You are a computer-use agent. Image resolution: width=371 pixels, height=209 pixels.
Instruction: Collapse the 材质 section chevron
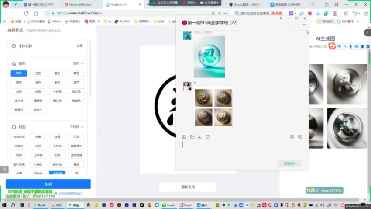coord(82,127)
